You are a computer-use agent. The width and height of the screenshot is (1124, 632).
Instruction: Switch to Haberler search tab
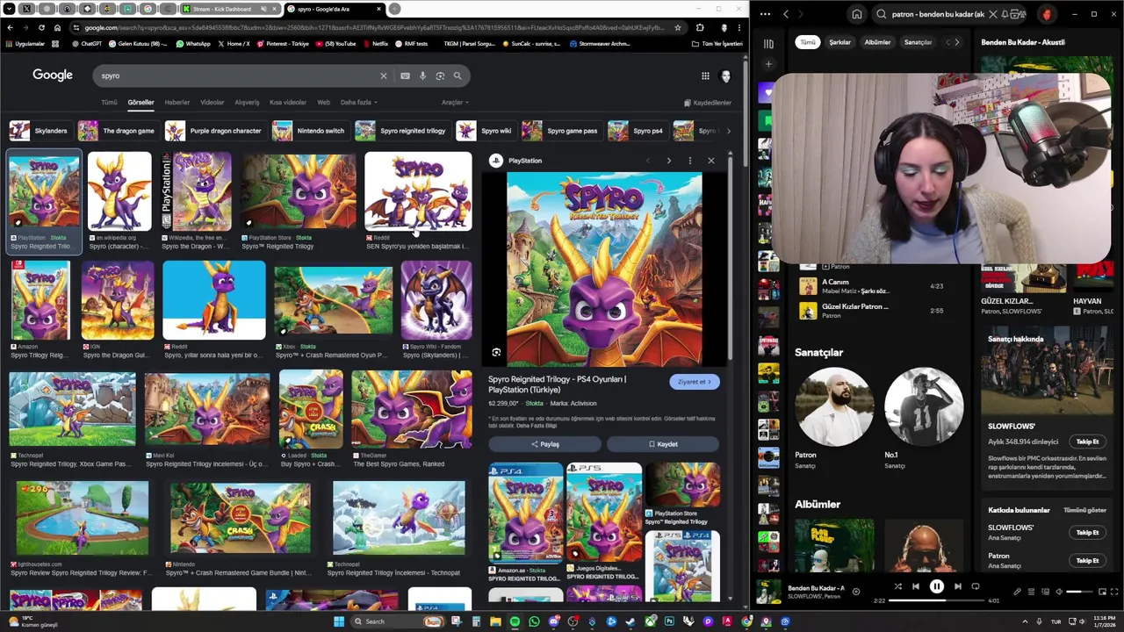[x=177, y=102]
